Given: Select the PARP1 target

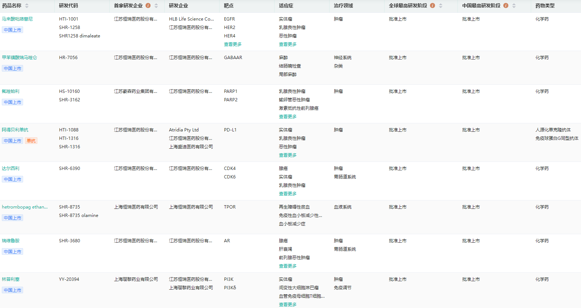Looking at the screenshot, I should [231, 91].
